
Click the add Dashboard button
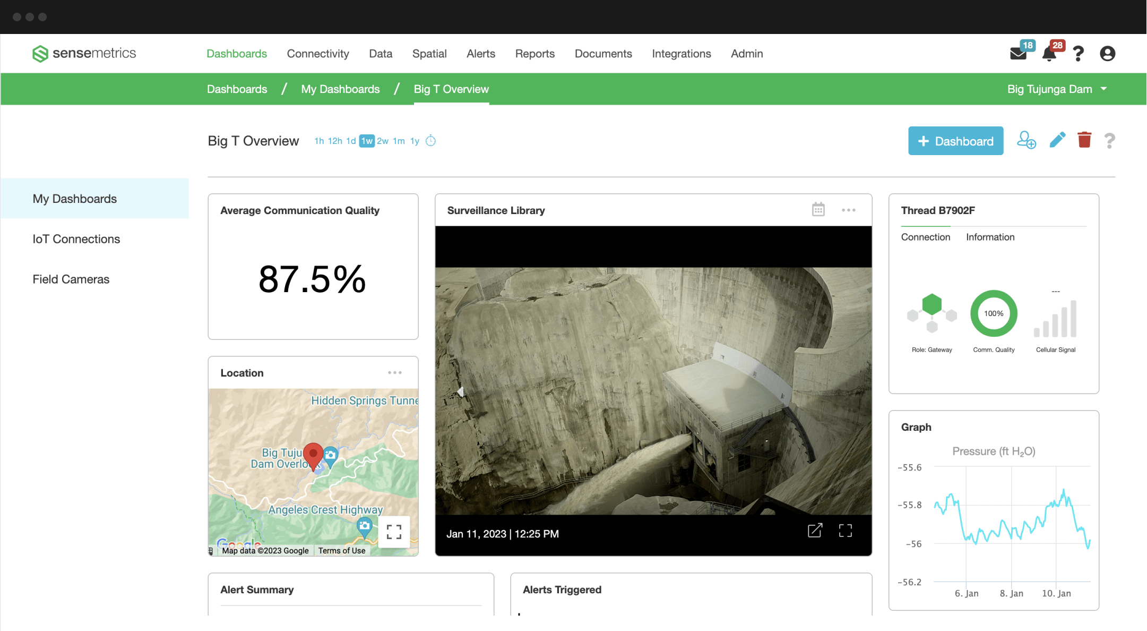955,141
